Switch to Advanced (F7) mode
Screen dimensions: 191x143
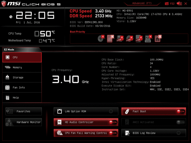point(142,3)
